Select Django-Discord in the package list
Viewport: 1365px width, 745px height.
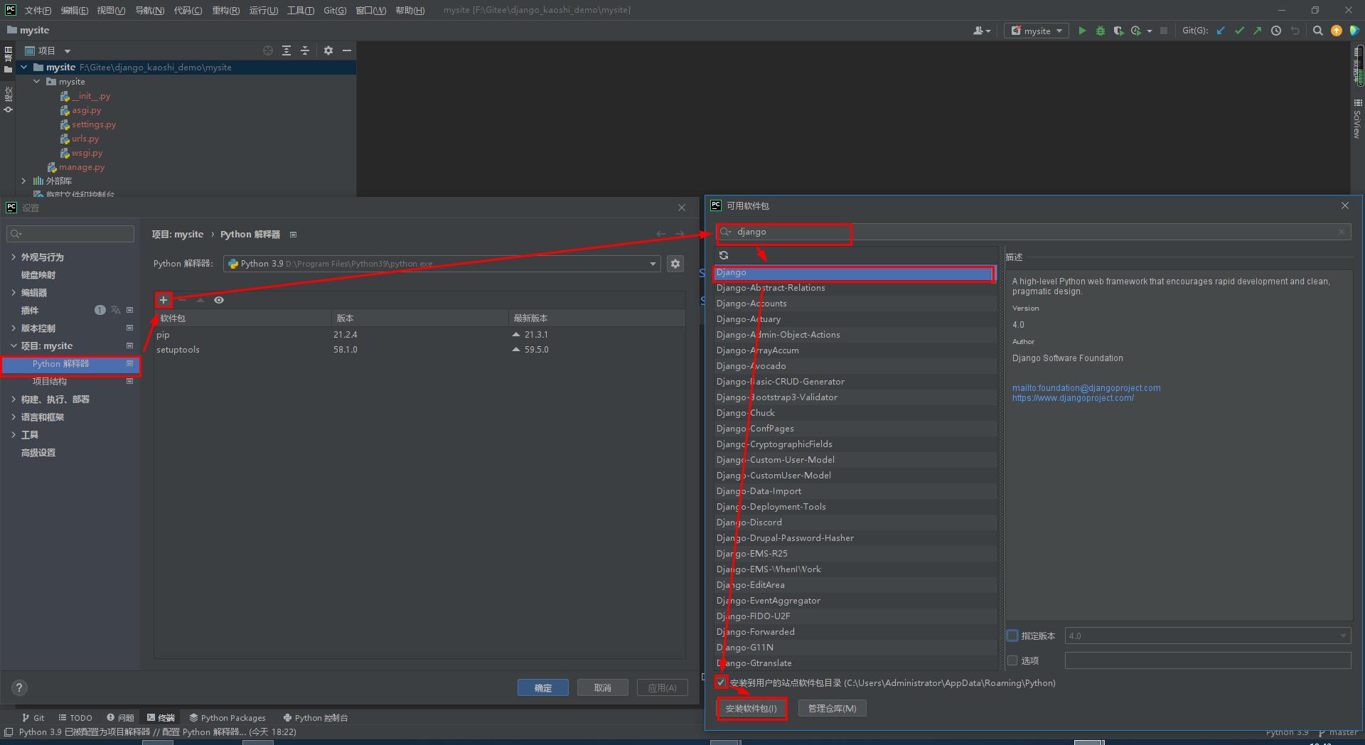(x=856, y=522)
